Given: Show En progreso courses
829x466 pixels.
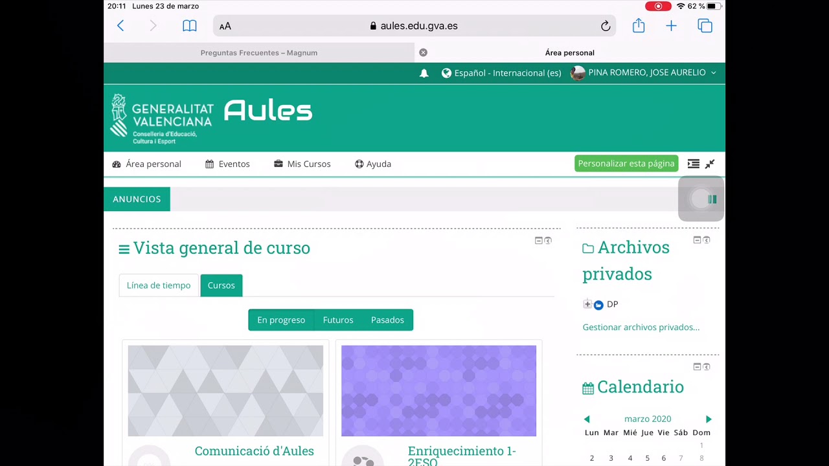Looking at the screenshot, I should click(281, 320).
